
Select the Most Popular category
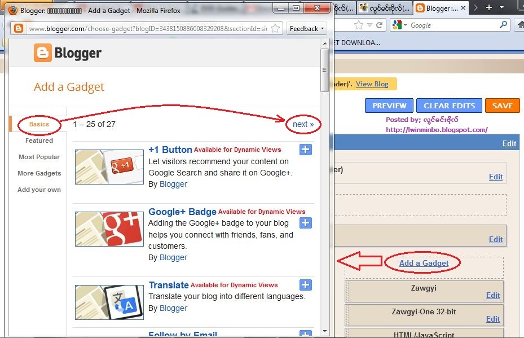[x=39, y=157]
